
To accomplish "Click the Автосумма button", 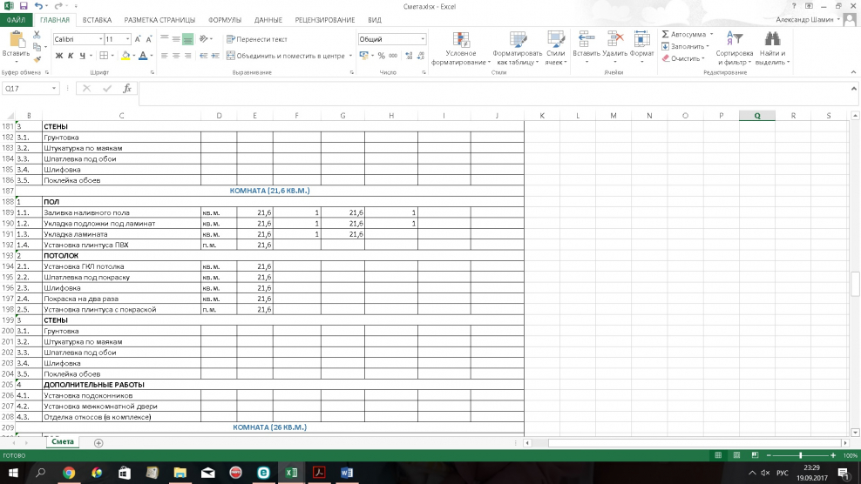I will coord(683,35).
